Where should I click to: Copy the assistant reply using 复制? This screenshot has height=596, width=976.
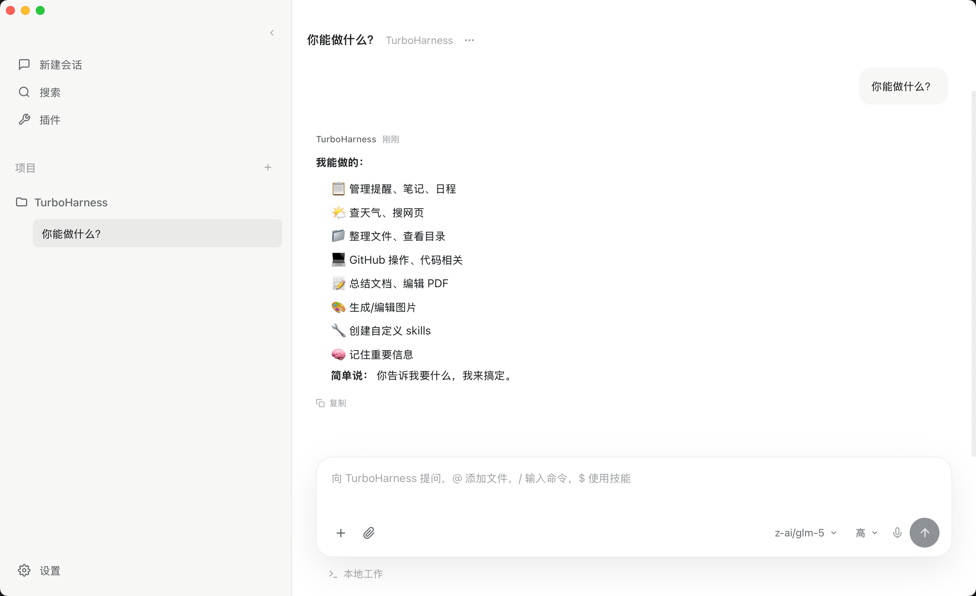pyautogui.click(x=332, y=403)
